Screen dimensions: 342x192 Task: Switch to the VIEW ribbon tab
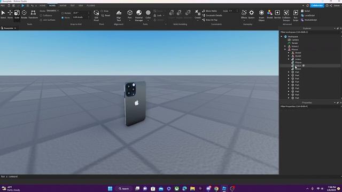(x=81, y=6)
